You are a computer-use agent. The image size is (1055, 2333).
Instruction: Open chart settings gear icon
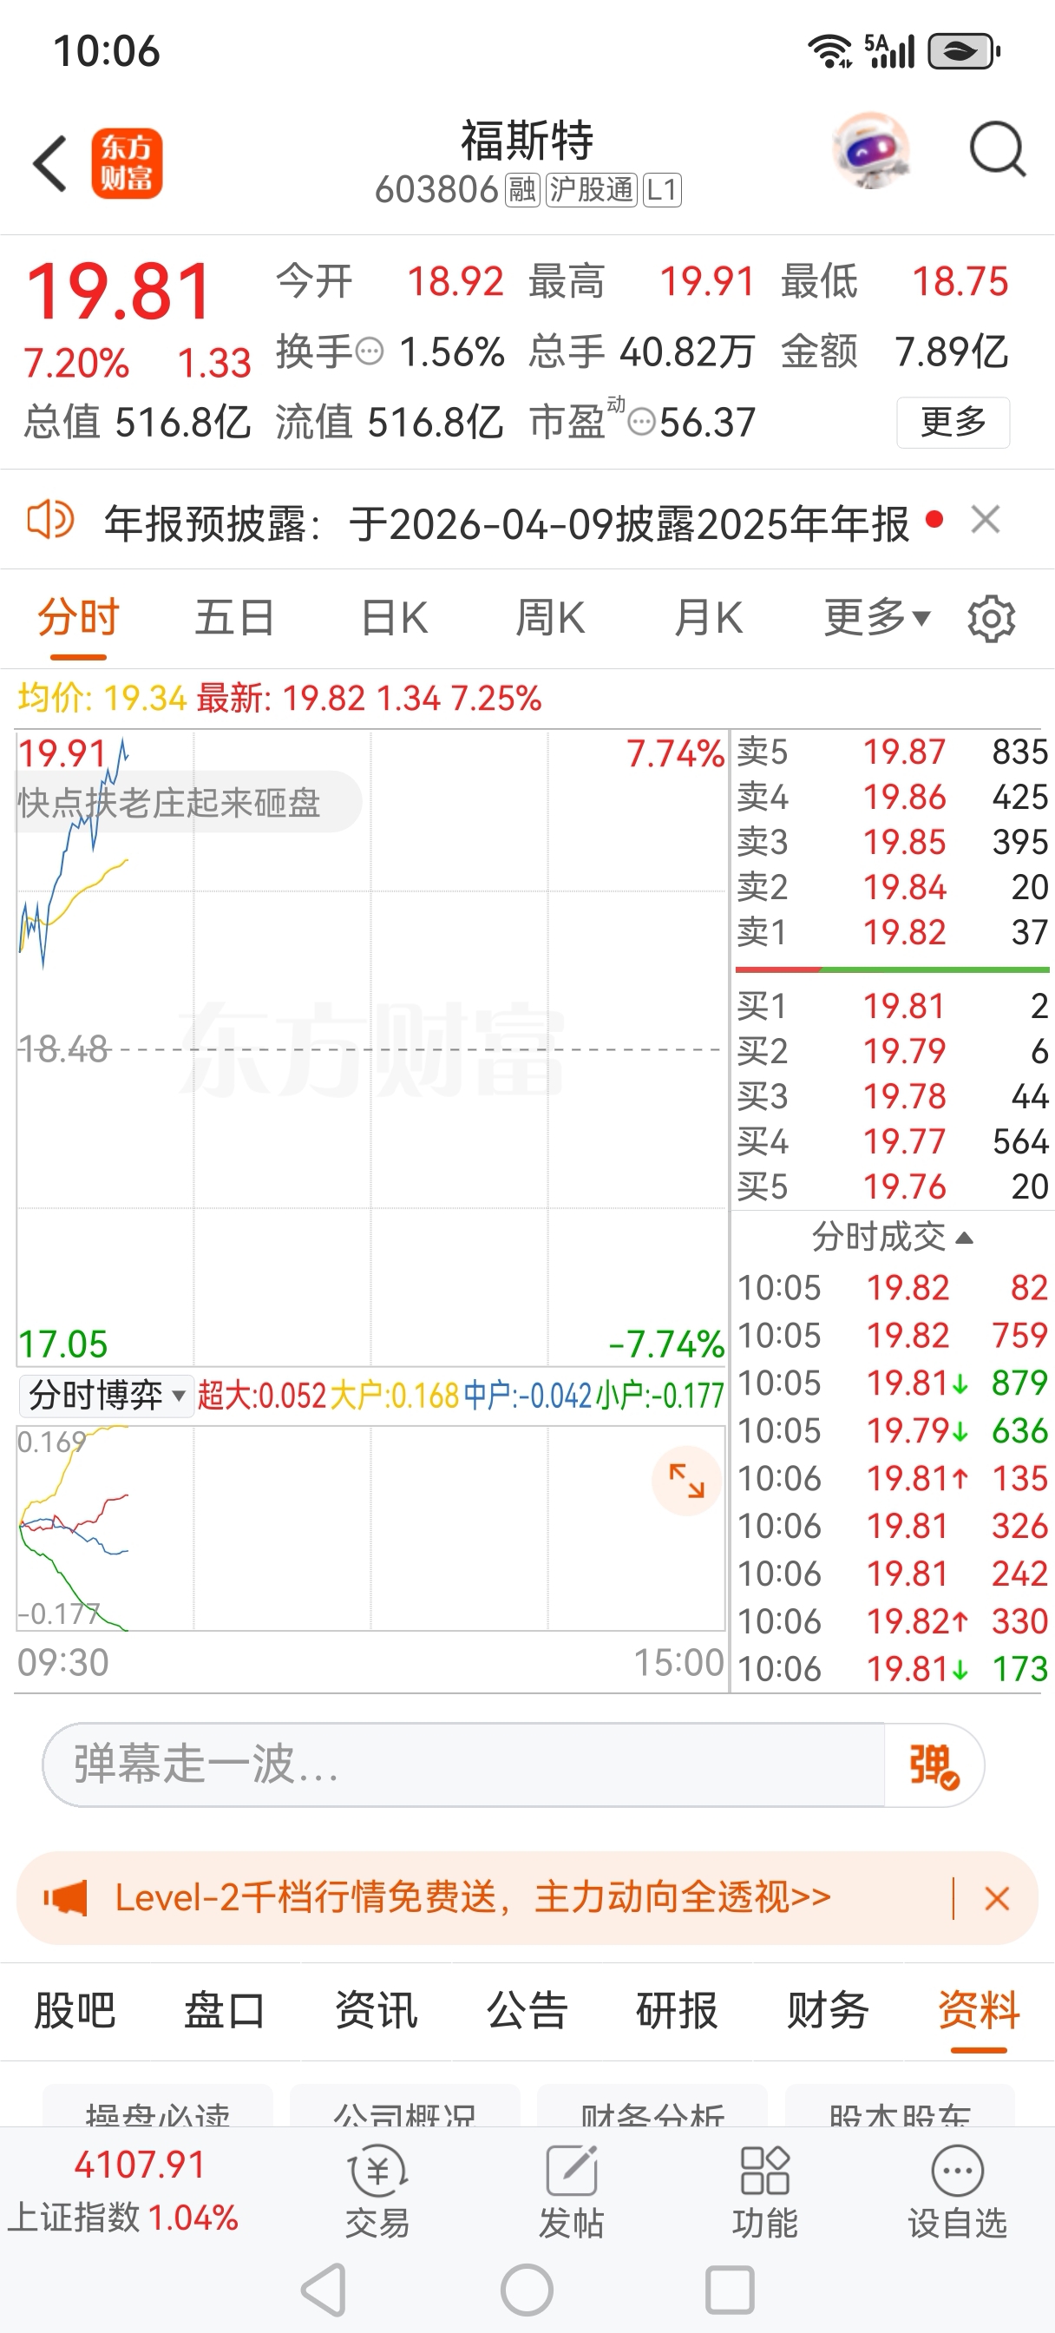coord(991,619)
